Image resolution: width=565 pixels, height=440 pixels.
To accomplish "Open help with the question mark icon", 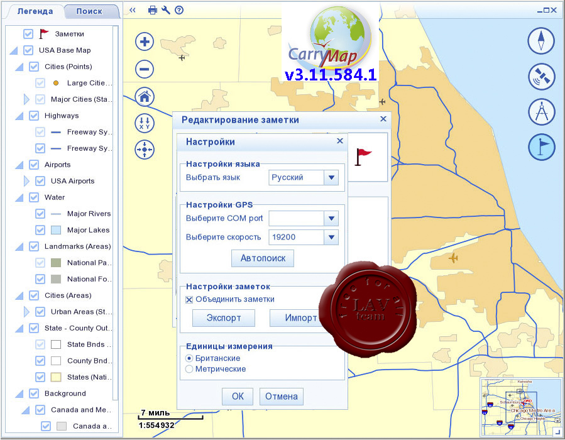I will (x=179, y=10).
